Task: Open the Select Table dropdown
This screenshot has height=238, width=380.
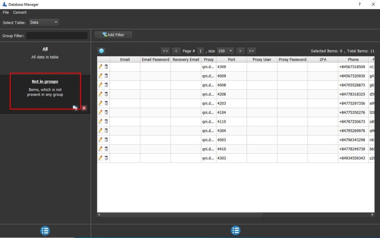Action: click(x=44, y=22)
